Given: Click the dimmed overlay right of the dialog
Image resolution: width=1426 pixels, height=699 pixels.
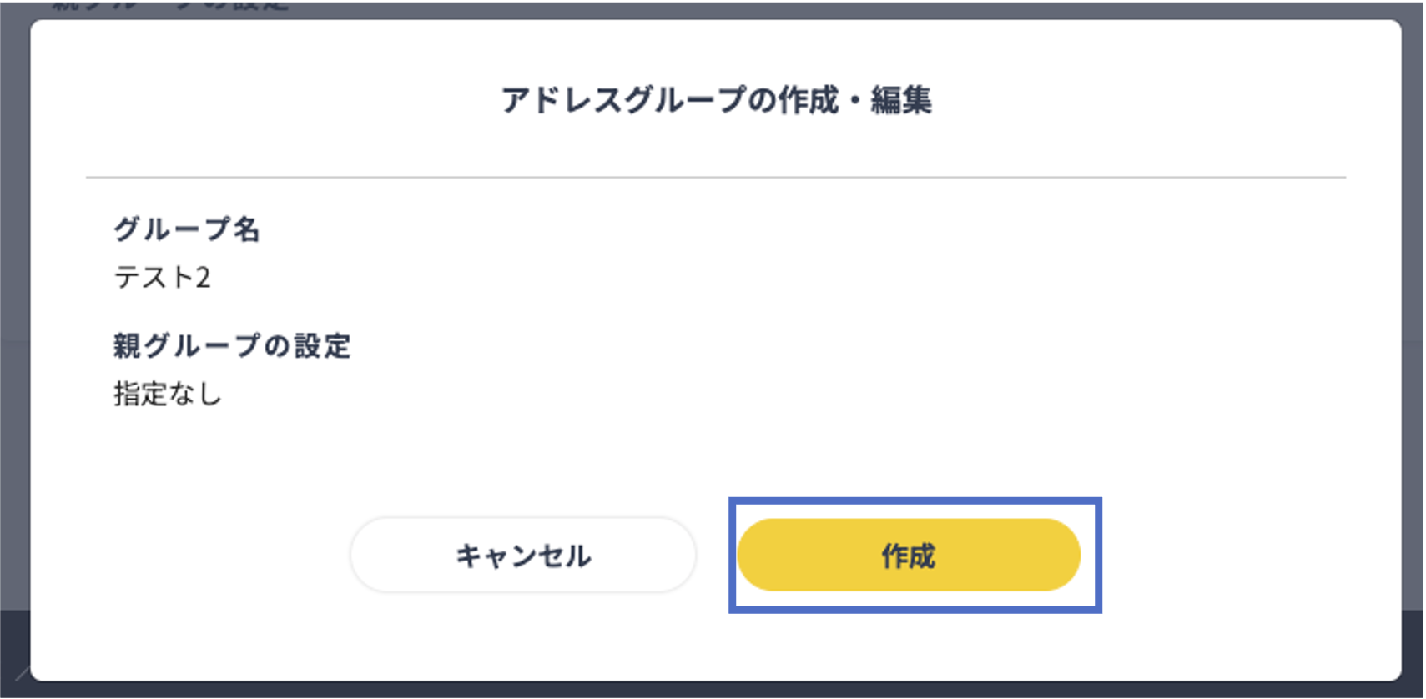Looking at the screenshot, I should click(1413, 209).
